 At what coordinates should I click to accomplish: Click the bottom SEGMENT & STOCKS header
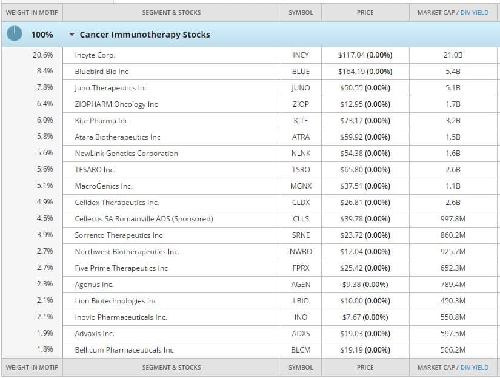coord(172,368)
